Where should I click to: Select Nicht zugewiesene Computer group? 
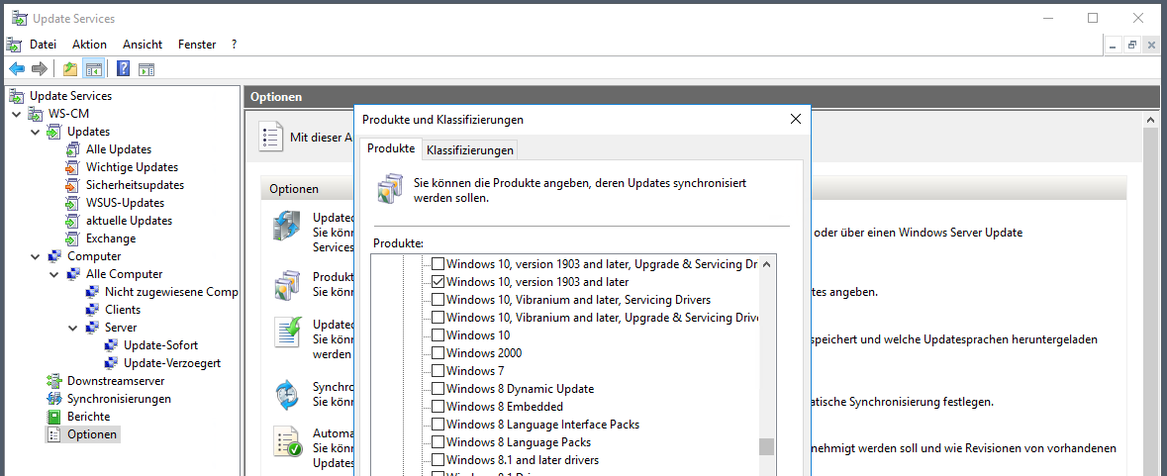(171, 292)
